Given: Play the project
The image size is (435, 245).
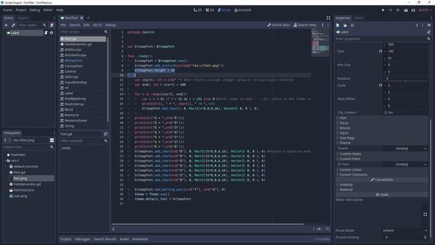Looking at the screenshot, I should tap(383, 10).
